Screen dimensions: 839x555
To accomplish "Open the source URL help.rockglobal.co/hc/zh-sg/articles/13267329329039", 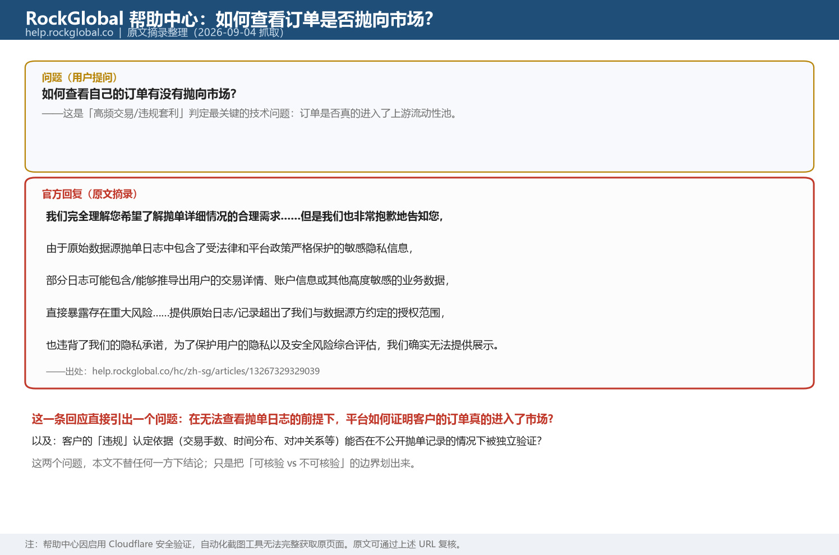I will pyautogui.click(x=206, y=371).
